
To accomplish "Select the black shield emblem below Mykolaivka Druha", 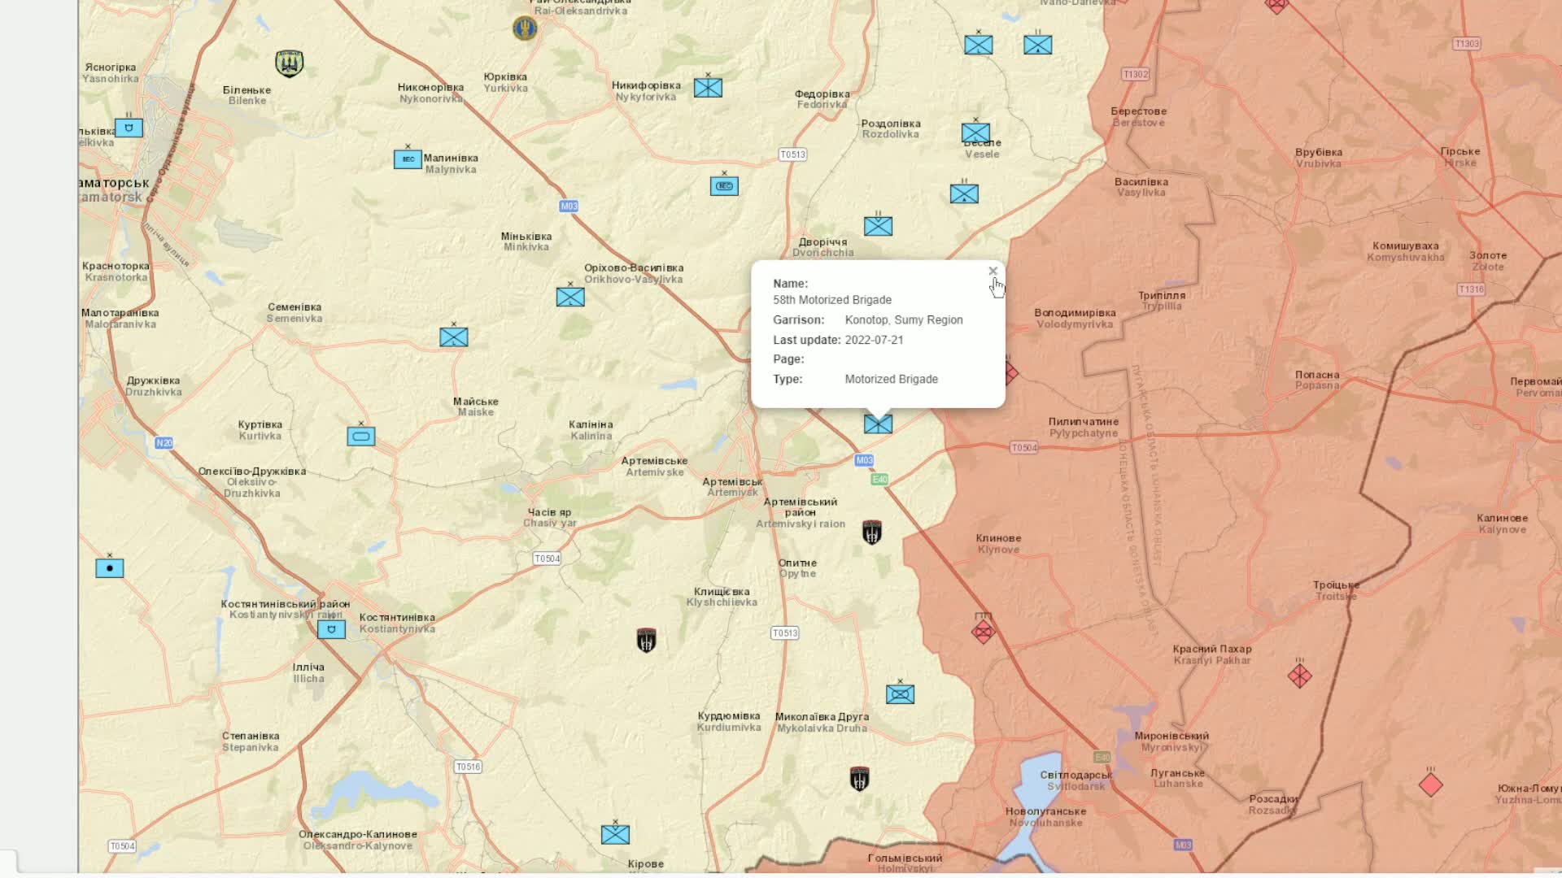I will pyautogui.click(x=859, y=779).
